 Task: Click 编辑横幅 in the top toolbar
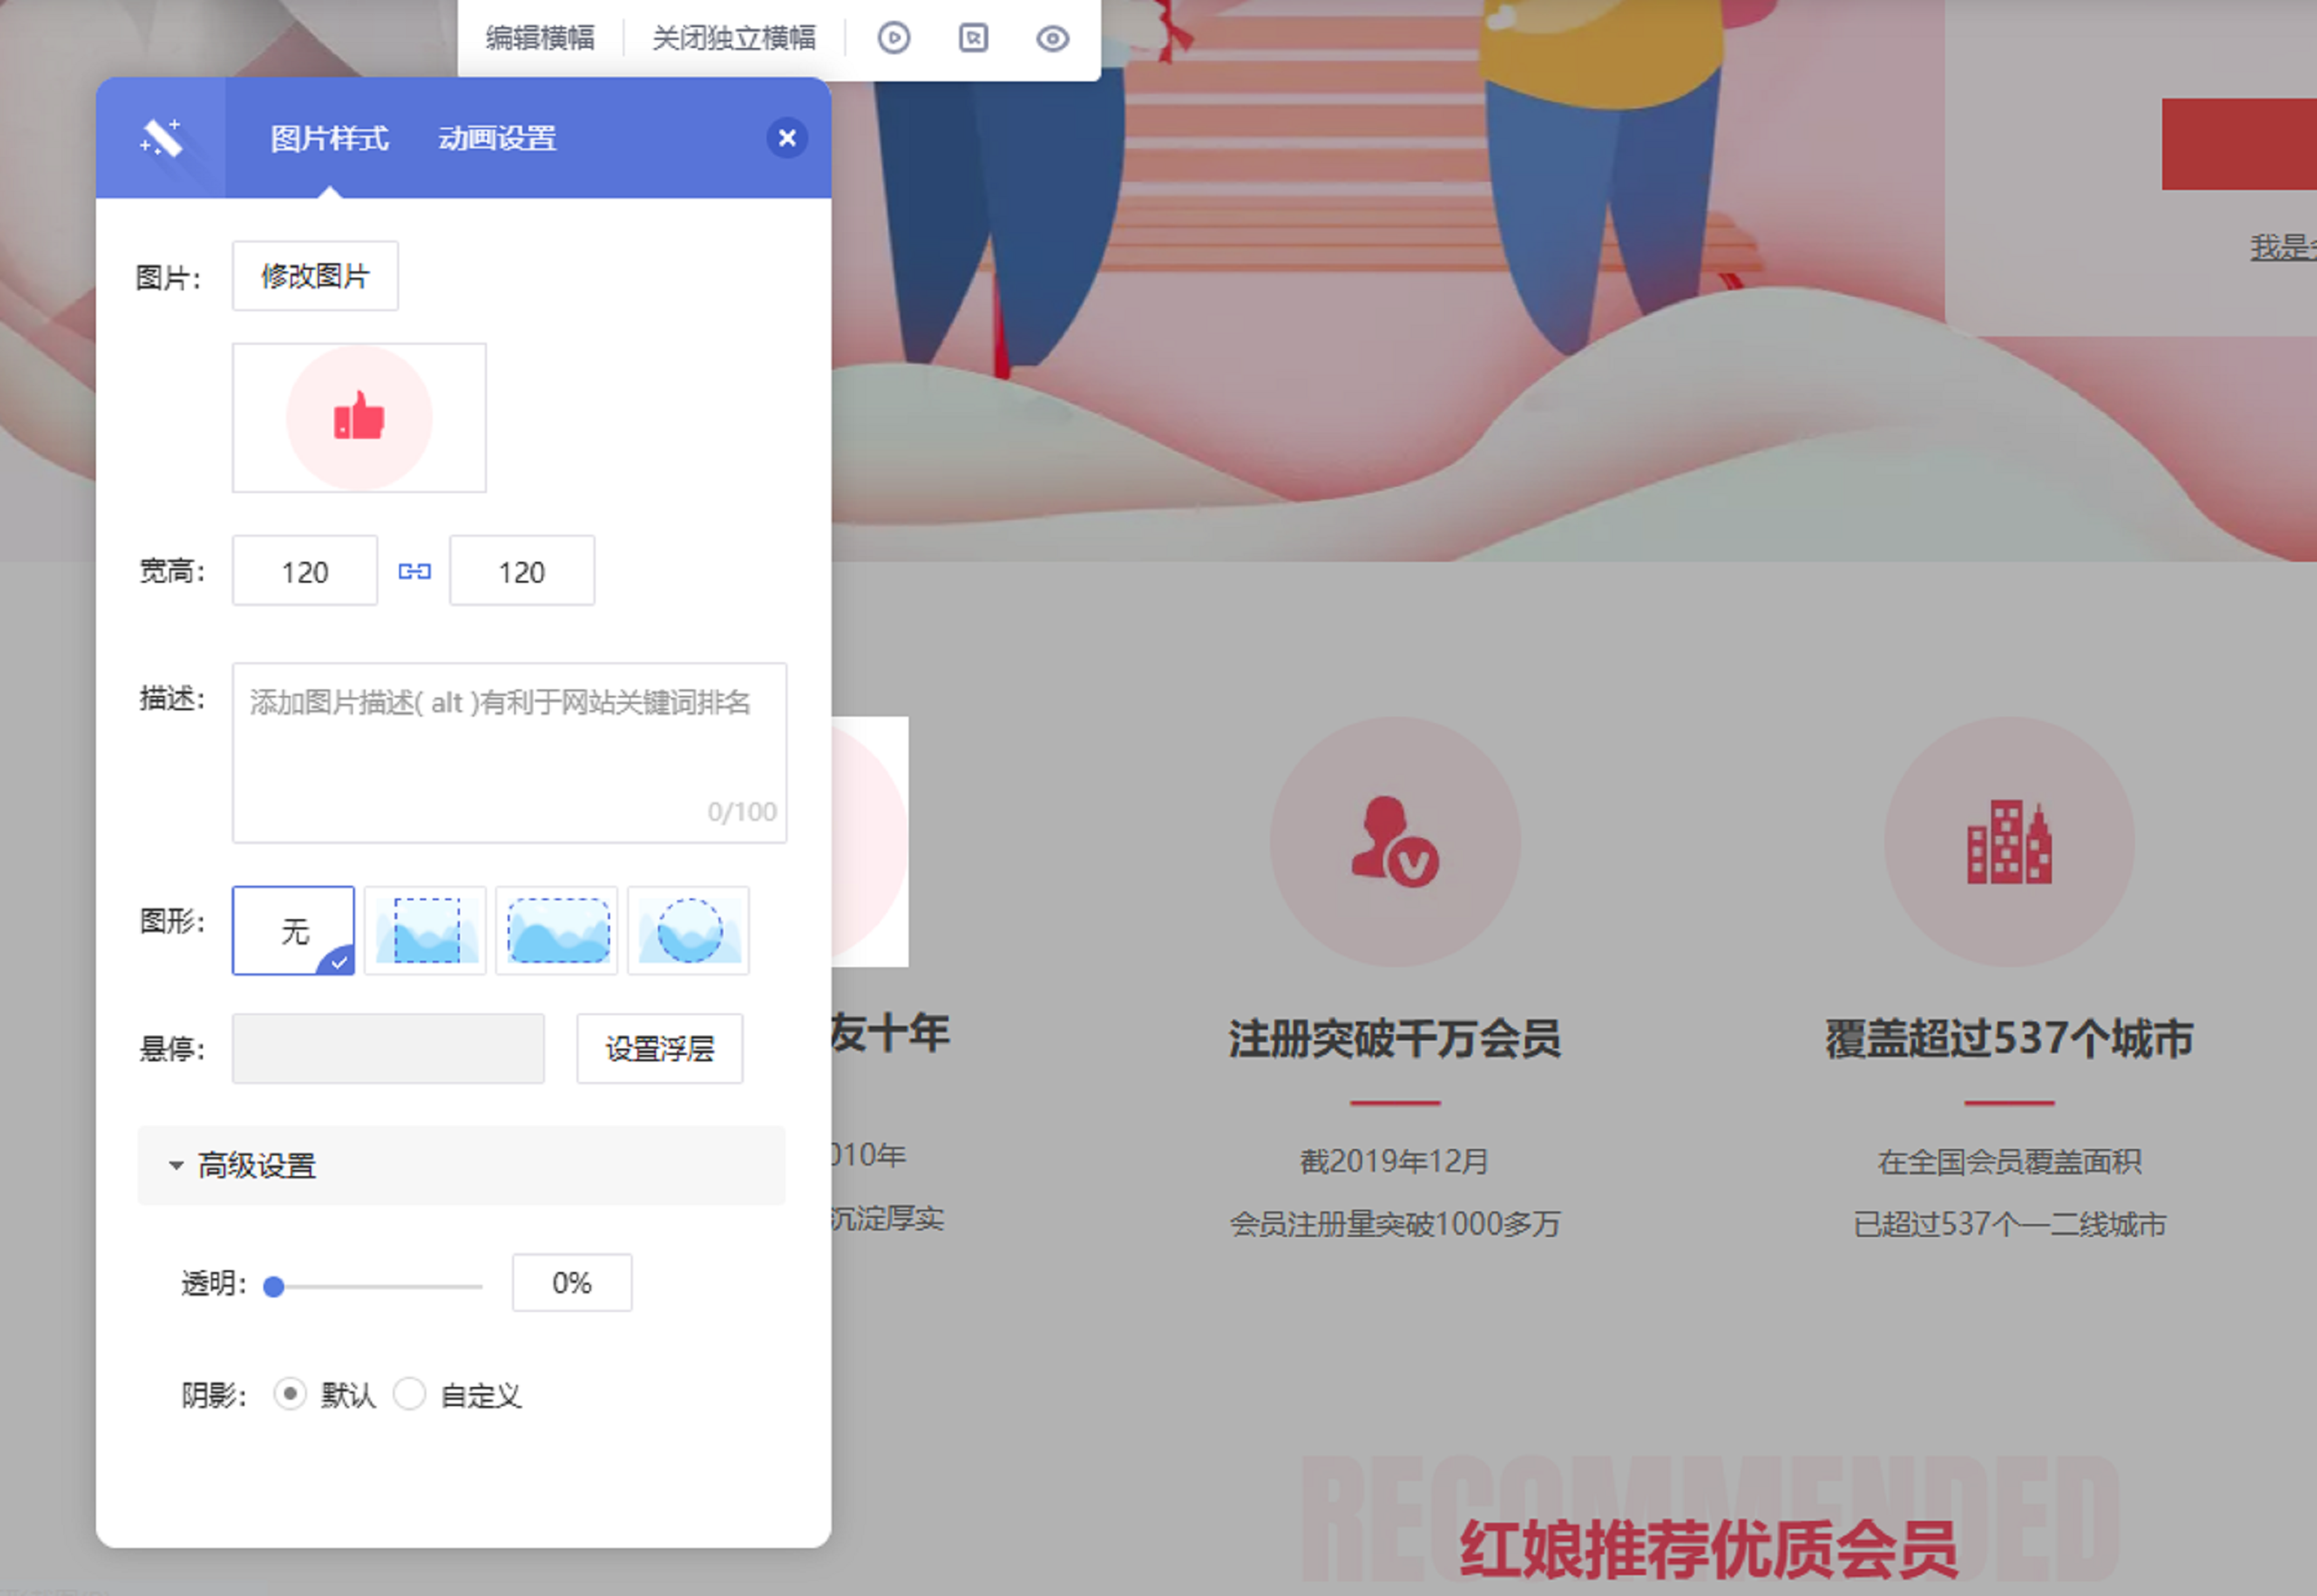coord(540,38)
